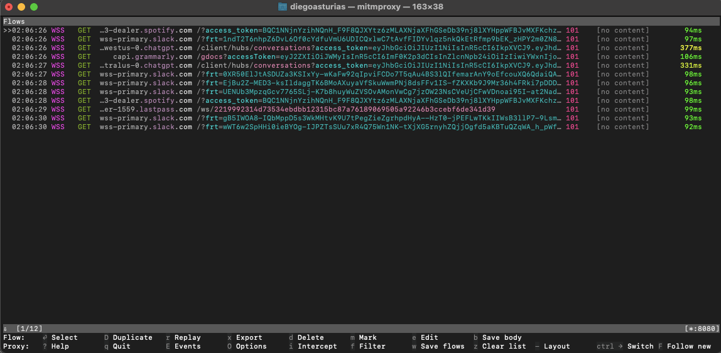Click the Select shortcut in the key bar
Image resolution: width=721 pixels, height=353 pixels.
64,337
